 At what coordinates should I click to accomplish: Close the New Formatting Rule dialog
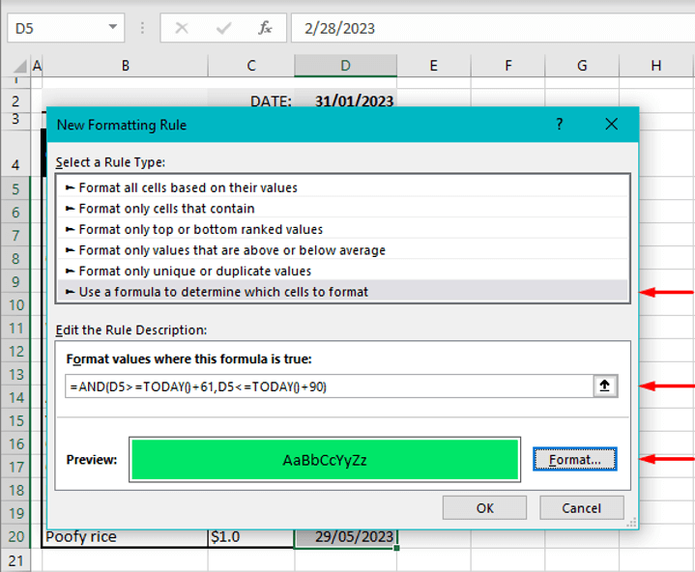pos(611,125)
